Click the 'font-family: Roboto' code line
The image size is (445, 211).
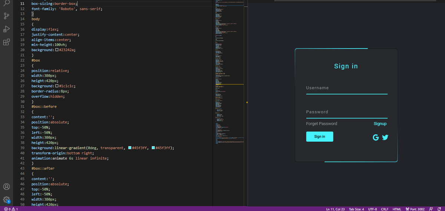point(67,8)
